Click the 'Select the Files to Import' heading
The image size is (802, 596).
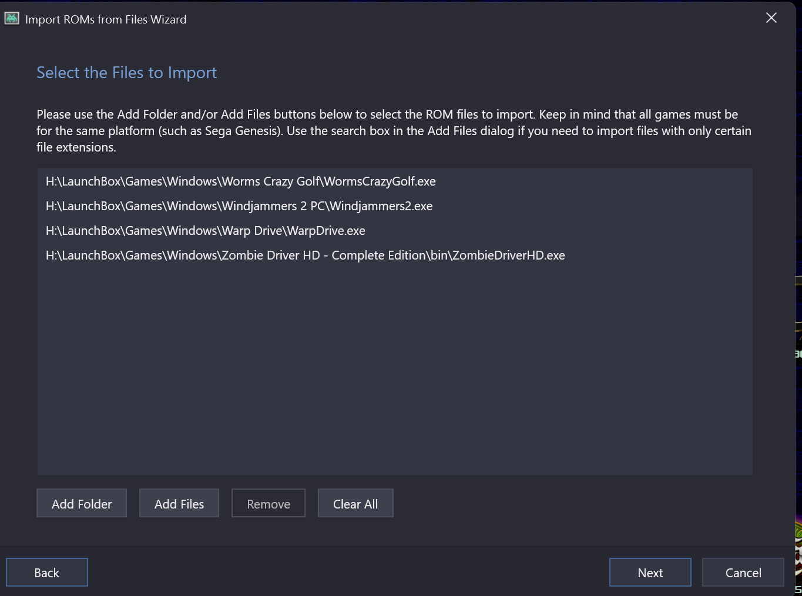coord(127,72)
